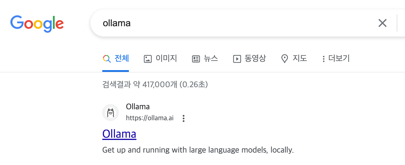Select the 전체 tab label
The width and height of the screenshot is (405, 165).
point(122,58)
